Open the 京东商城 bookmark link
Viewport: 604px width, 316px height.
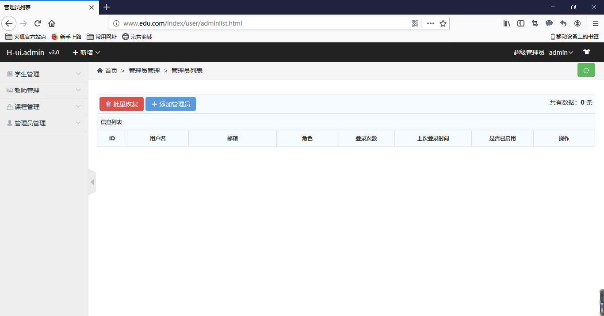click(x=137, y=37)
